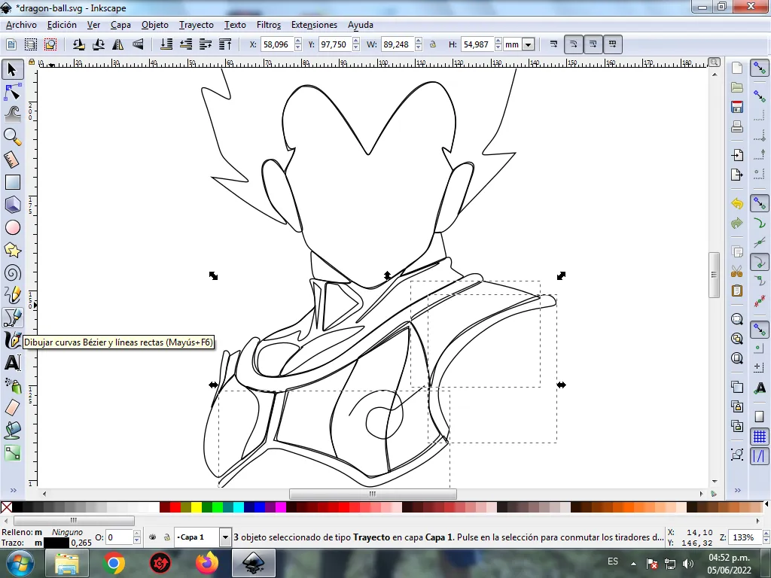Pick the red palette swatch
The image size is (771, 578).
click(x=175, y=507)
